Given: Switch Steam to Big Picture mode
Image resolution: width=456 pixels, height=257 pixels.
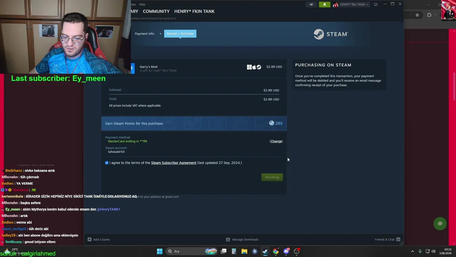Looking at the screenshot, I should [x=375, y=4].
